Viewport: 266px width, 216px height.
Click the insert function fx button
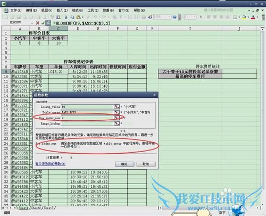(x=48, y=23)
